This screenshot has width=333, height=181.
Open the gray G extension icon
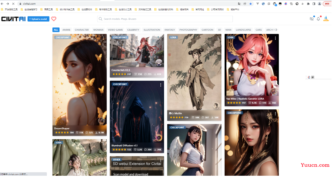[x=269, y=4]
